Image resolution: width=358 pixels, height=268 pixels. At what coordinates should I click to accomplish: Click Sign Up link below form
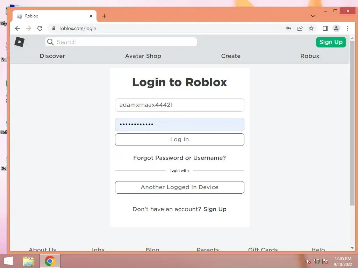[215, 209]
